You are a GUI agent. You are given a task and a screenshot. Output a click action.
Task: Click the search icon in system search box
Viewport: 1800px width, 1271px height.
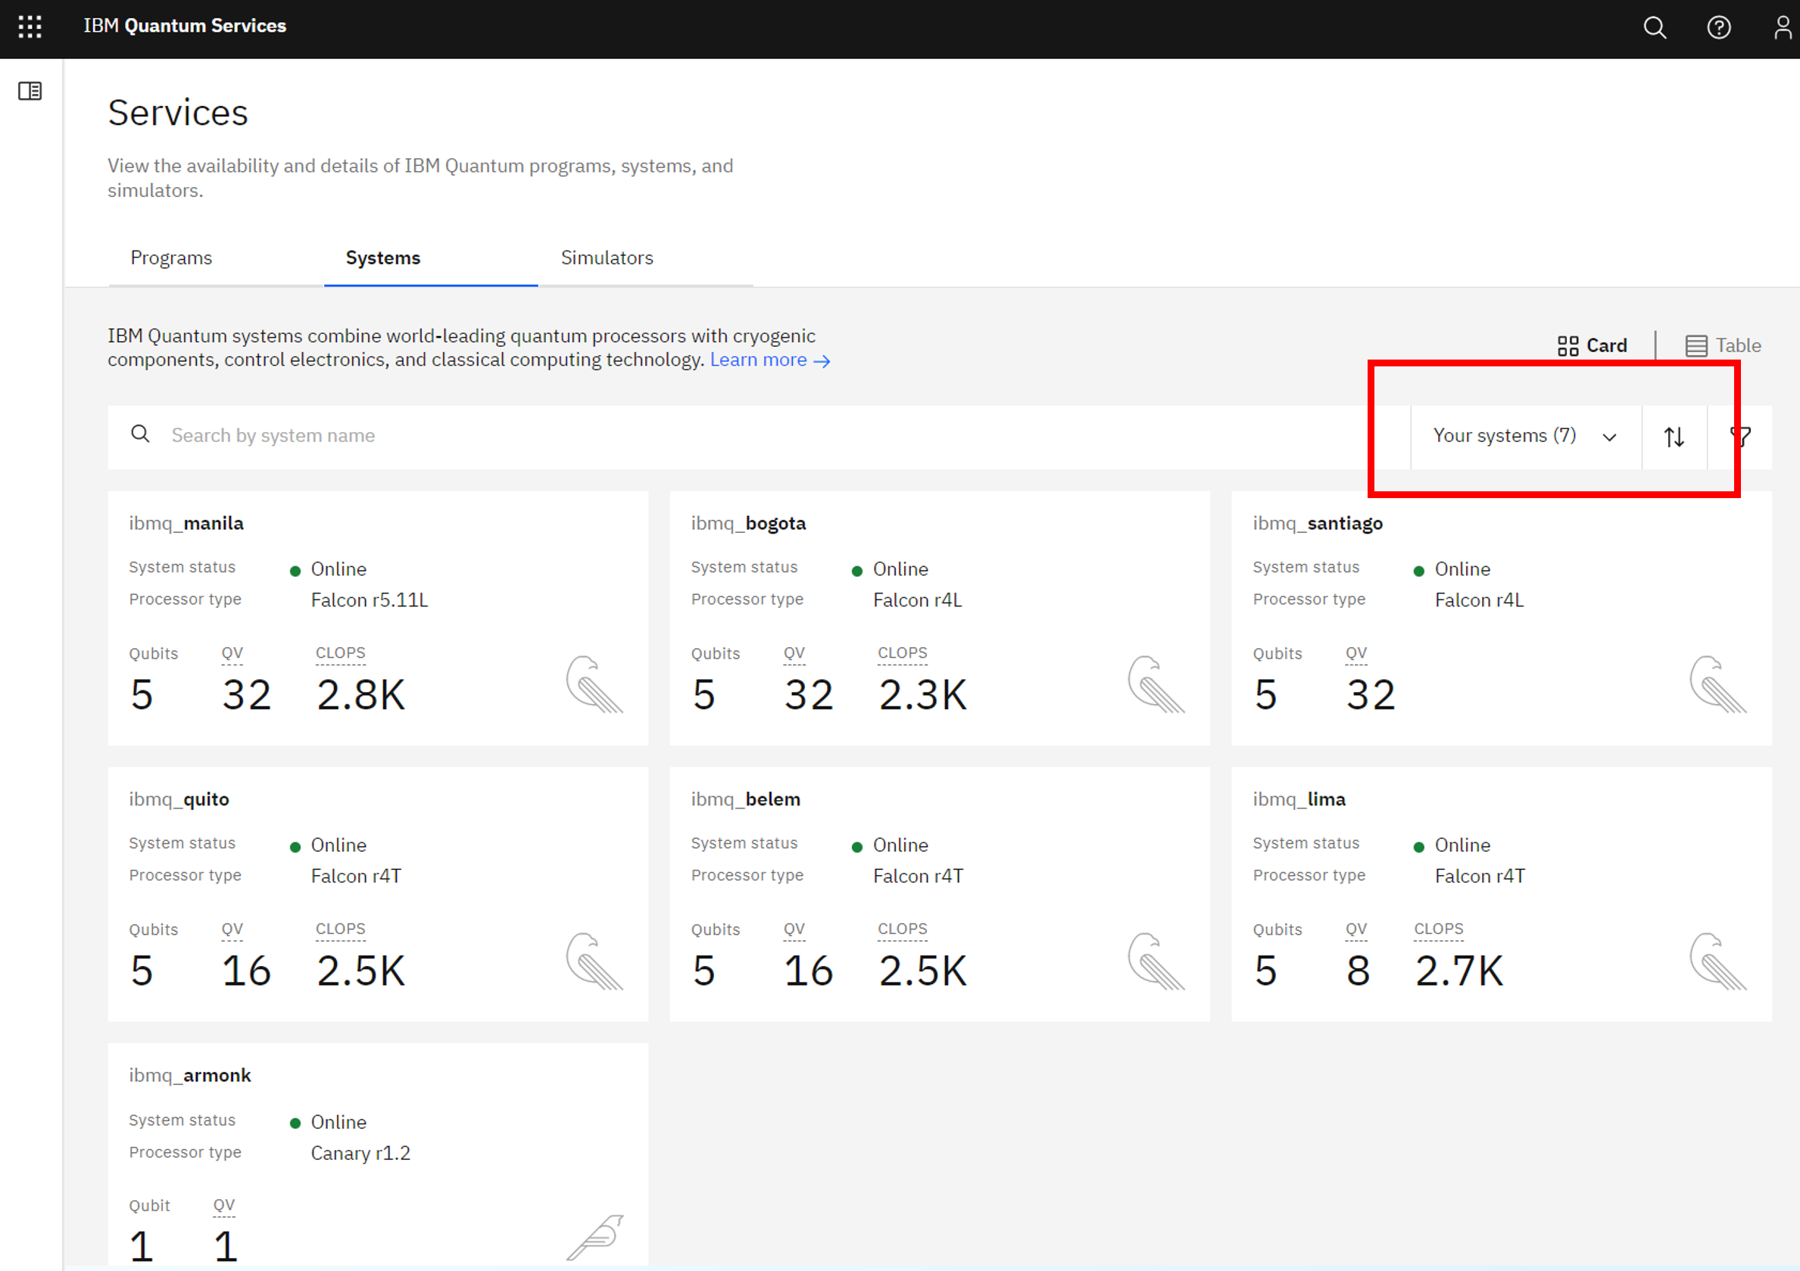pos(140,434)
